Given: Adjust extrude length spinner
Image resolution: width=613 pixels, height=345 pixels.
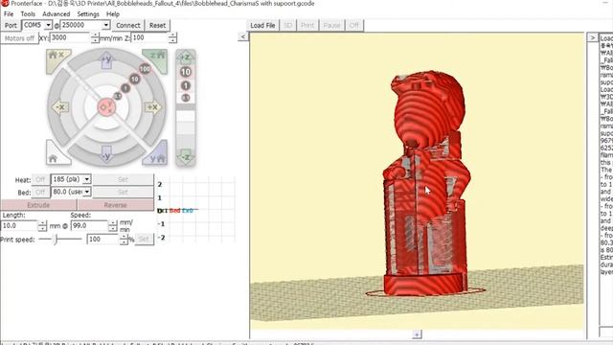Looking at the screenshot, I should click(42, 226).
